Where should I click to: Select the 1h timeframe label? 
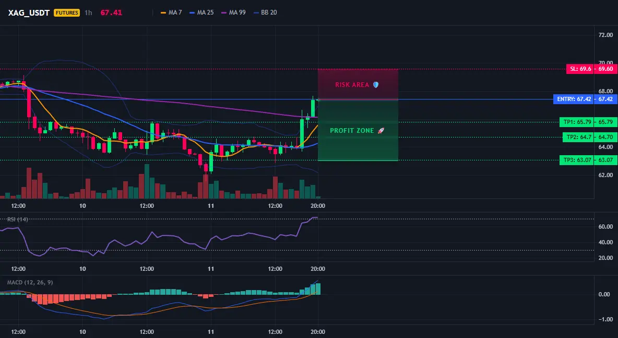(88, 12)
